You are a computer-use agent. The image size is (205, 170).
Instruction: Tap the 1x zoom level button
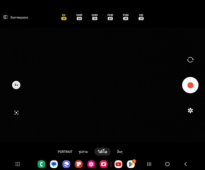point(16,85)
